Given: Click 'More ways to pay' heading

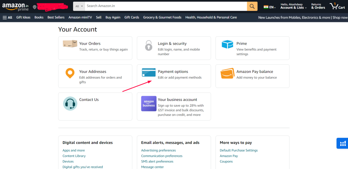Looking at the screenshot, I should (x=236, y=143).
